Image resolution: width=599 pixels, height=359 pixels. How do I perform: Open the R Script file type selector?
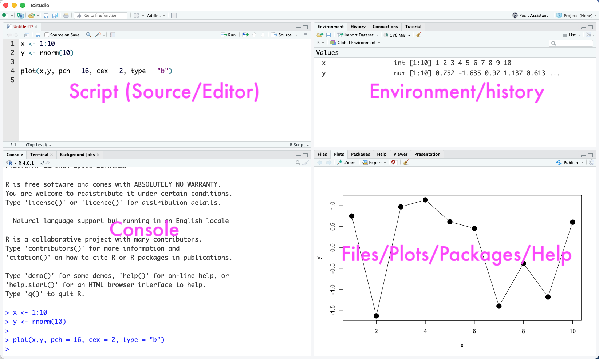(299, 145)
